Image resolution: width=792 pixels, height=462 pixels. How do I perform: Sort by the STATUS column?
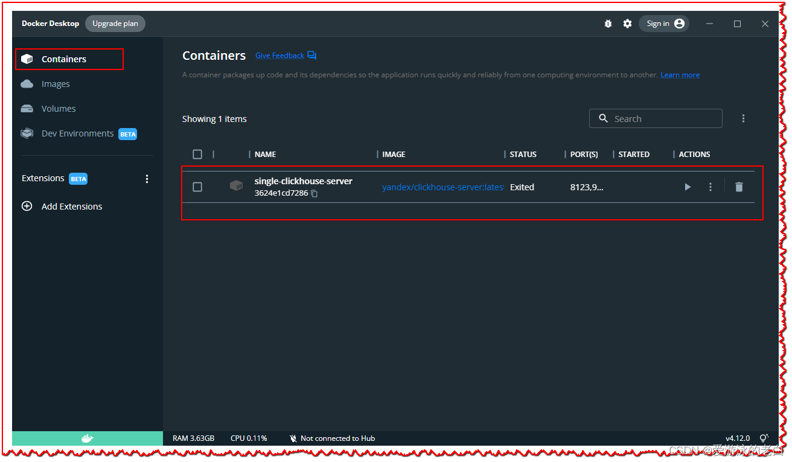523,155
